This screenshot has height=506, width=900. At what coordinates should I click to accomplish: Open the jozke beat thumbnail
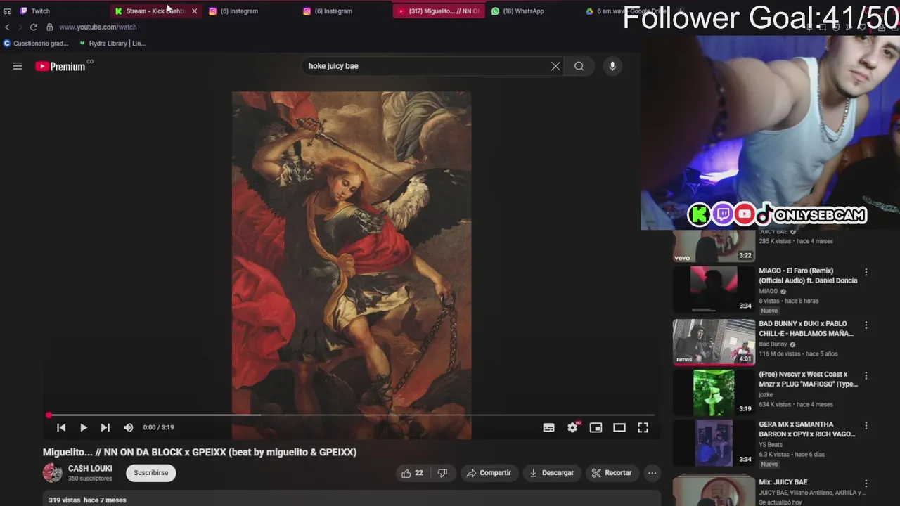pyautogui.click(x=714, y=392)
